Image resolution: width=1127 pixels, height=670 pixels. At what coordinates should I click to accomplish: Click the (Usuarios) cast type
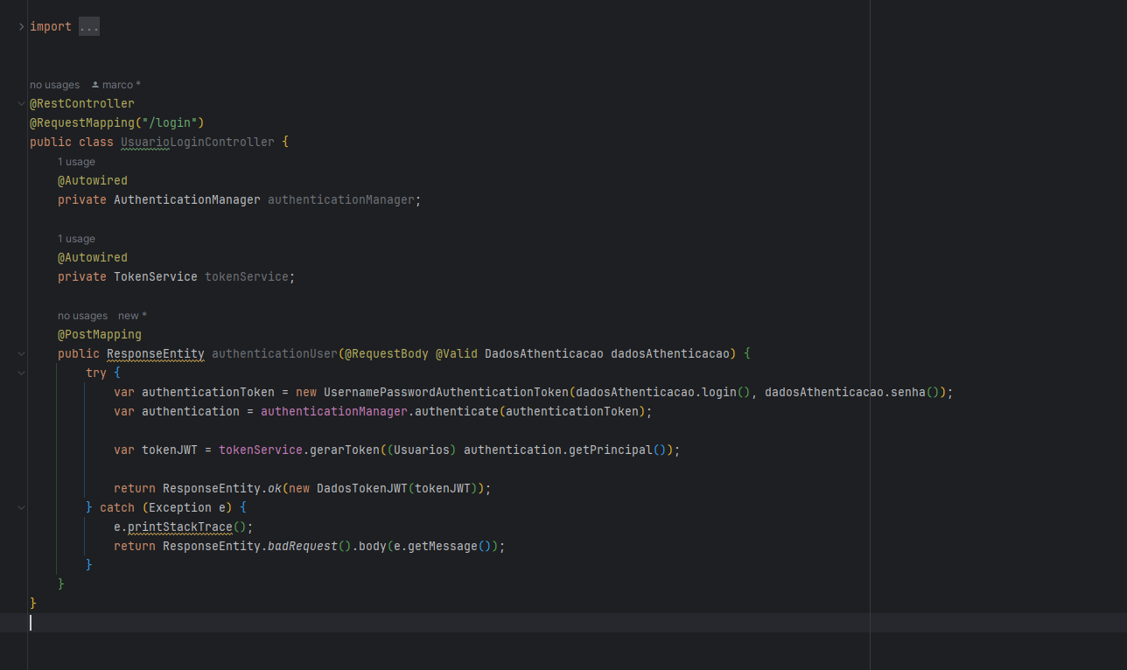422,450
